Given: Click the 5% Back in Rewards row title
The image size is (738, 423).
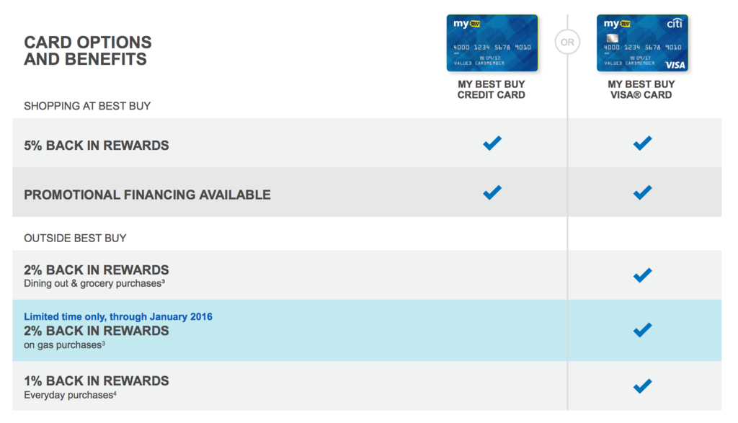Looking at the screenshot, I should (97, 146).
